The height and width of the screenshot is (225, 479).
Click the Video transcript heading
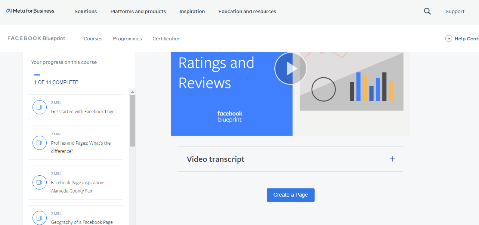[x=216, y=159]
